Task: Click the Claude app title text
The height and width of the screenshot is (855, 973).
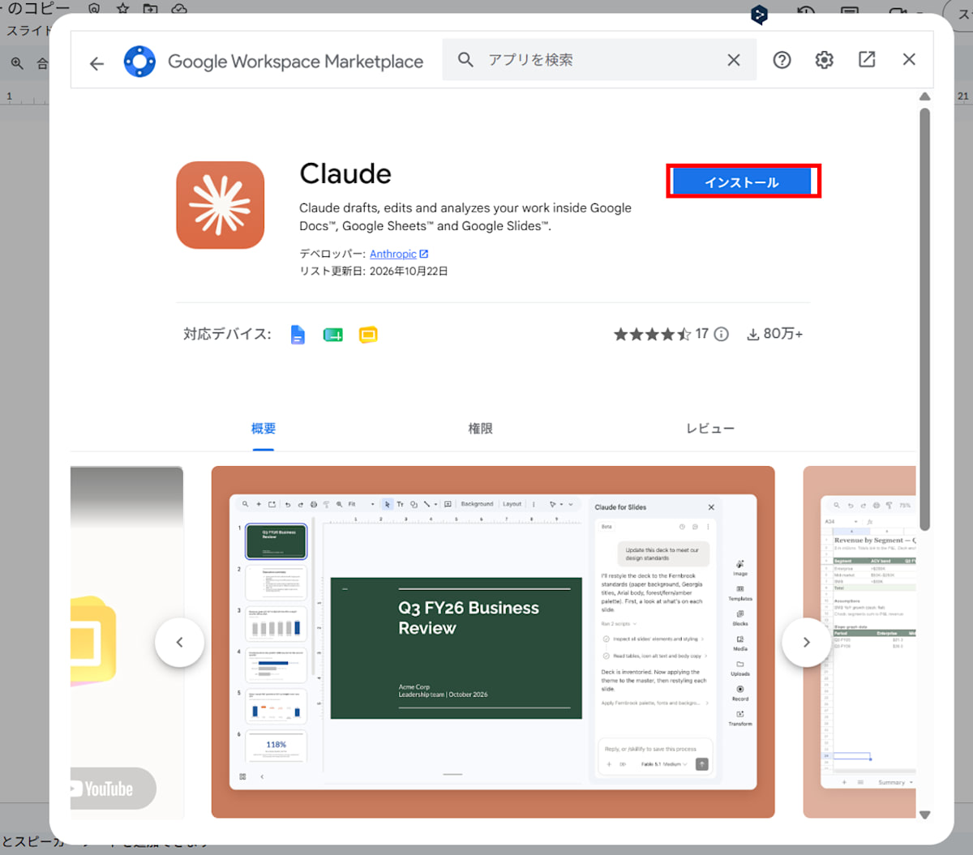Action: coord(345,173)
